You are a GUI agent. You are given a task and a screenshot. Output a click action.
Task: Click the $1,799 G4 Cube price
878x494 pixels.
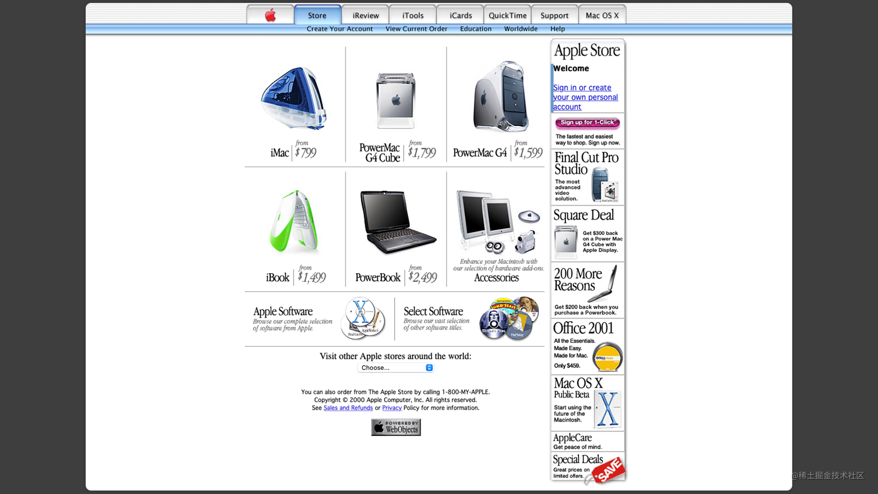422,152
